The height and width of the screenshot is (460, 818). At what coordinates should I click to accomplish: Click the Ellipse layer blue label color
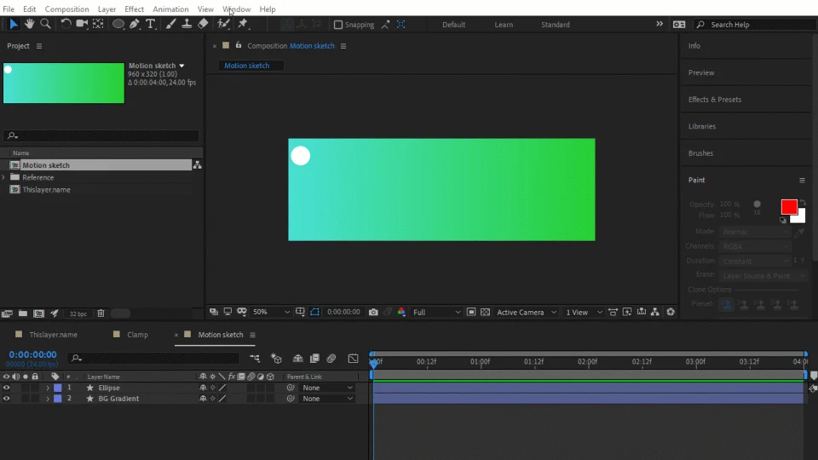[x=58, y=388]
